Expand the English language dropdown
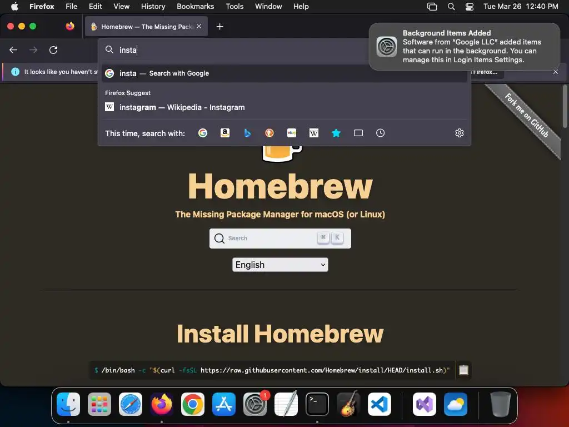Image resolution: width=569 pixels, height=427 pixels. (x=280, y=265)
